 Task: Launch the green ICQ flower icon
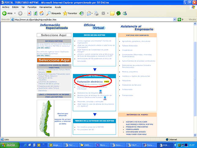(x=118, y=13)
